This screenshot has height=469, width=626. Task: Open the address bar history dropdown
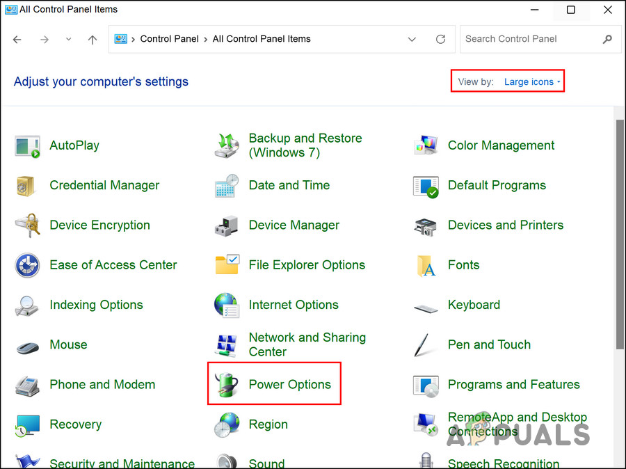tap(412, 39)
